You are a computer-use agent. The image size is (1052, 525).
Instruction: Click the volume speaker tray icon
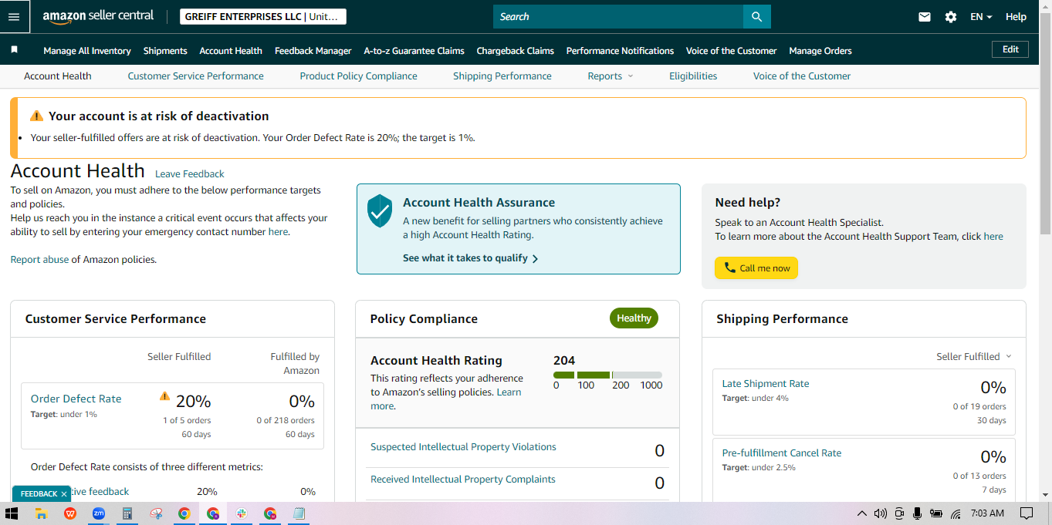pos(881,513)
